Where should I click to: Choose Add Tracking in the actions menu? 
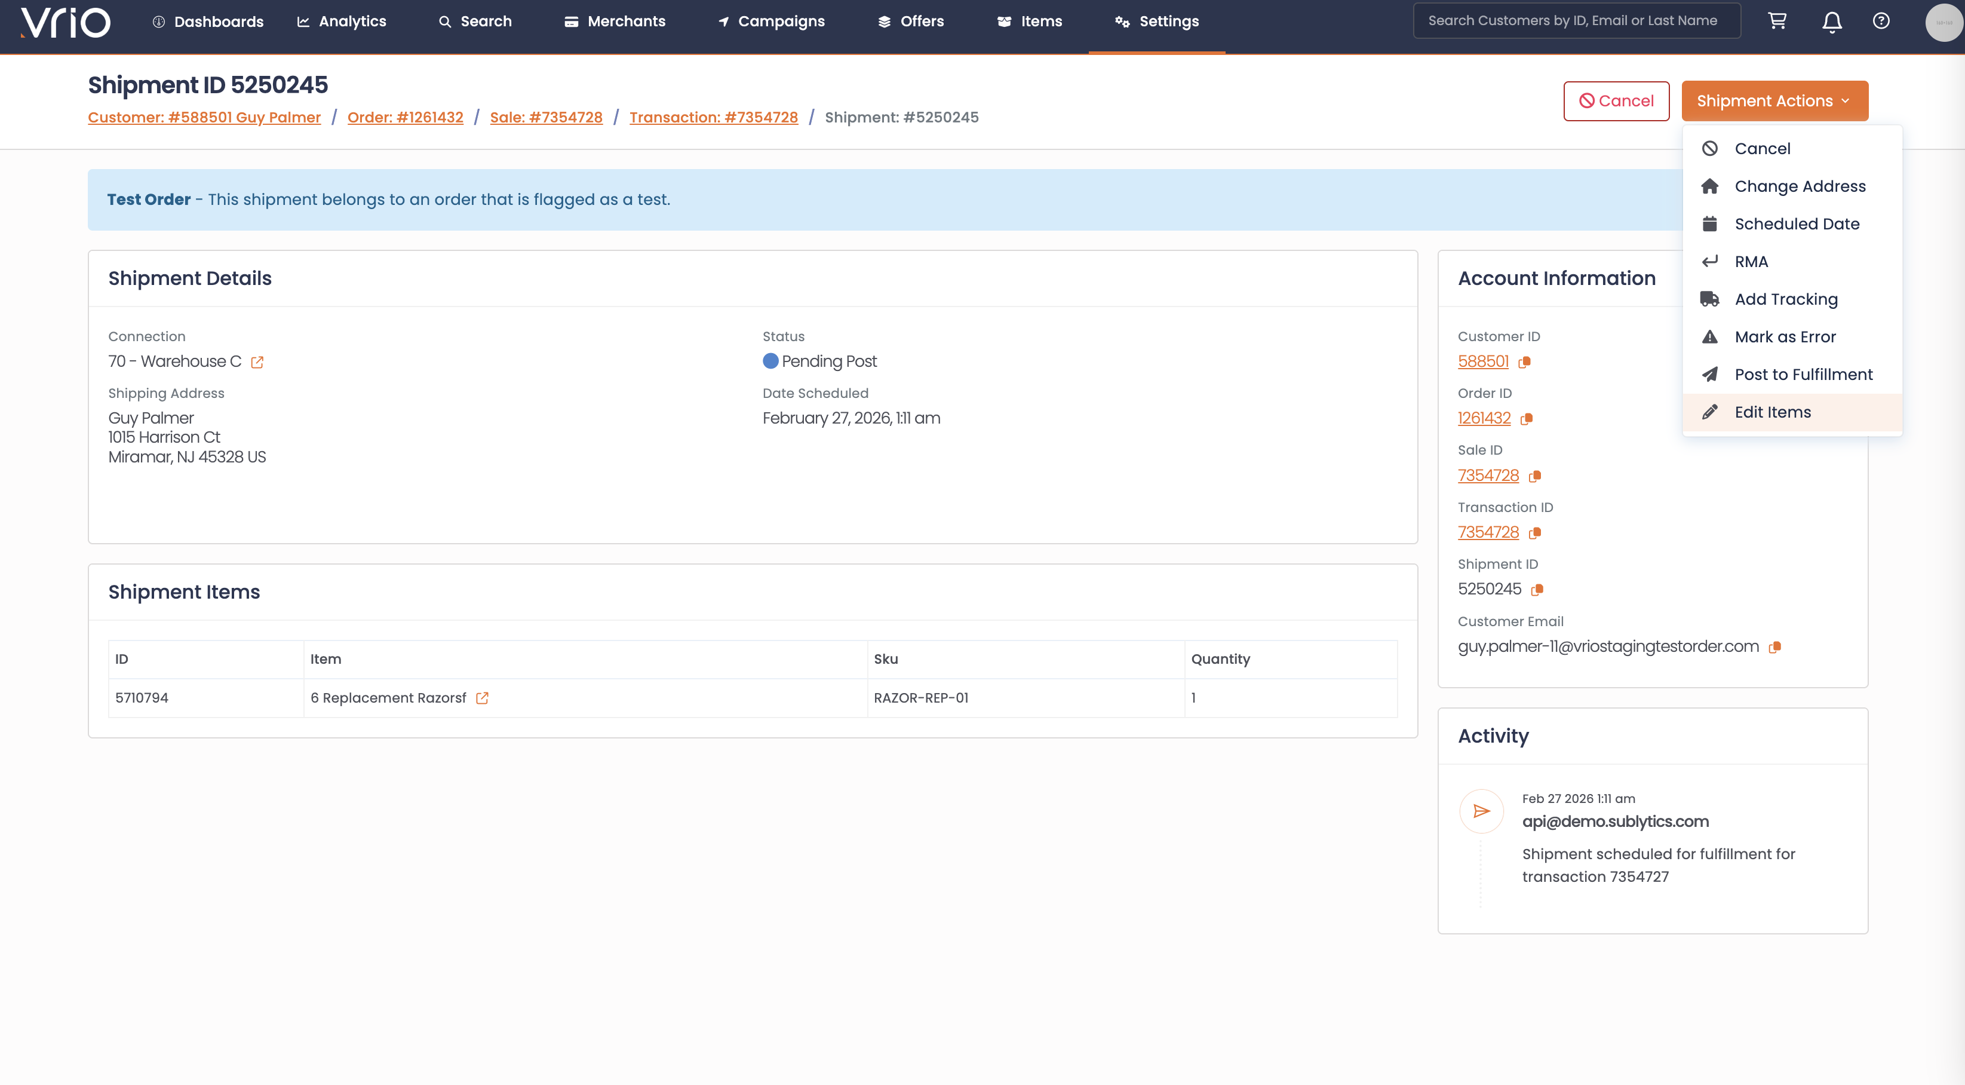click(x=1786, y=299)
